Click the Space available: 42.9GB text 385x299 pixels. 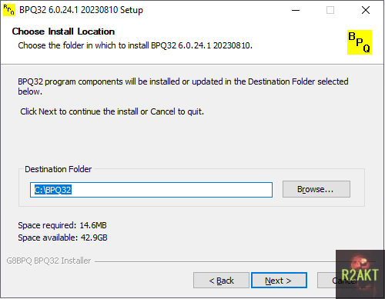click(62, 238)
